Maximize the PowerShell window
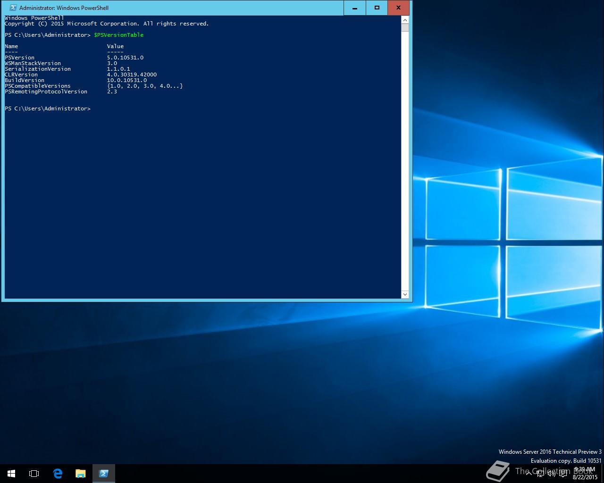This screenshot has height=483, width=604. [x=377, y=8]
